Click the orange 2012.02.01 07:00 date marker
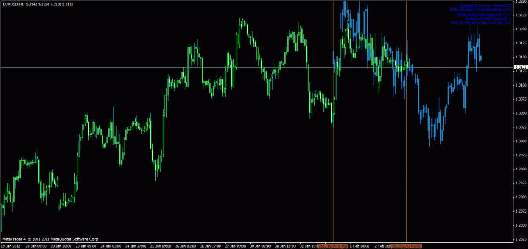This screenshot has width=528, height=249. point(333,246)
